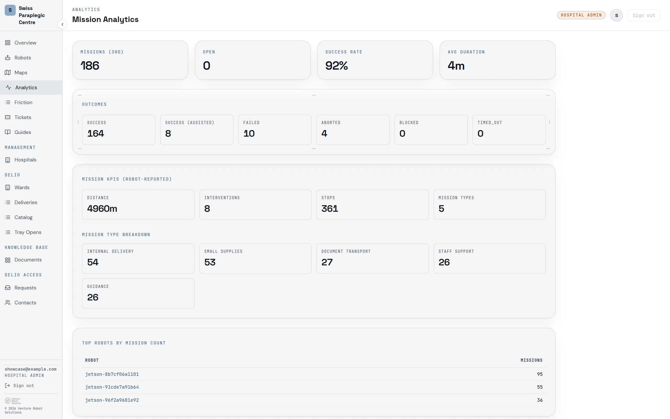
Task: Open the Maps menu item
Action: tap(31, 72)
